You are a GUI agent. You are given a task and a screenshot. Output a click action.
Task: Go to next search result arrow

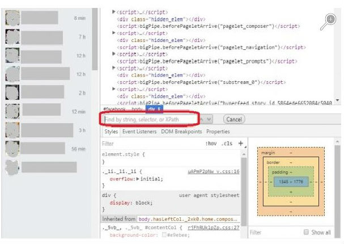(209, 119)
